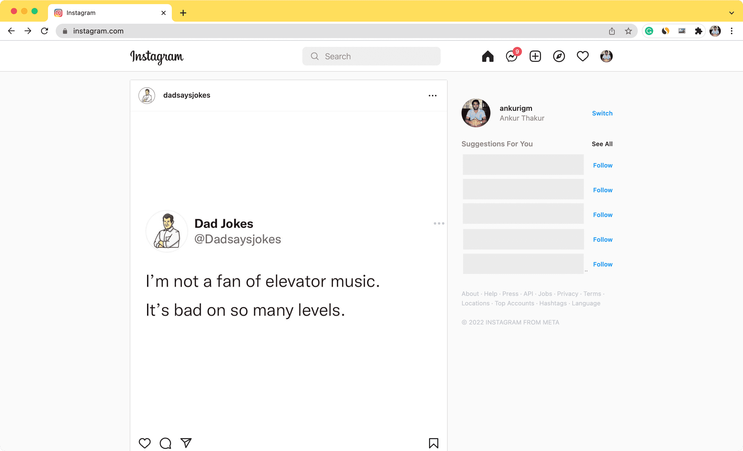Go back in browser history
This screenshot has height=451, width=743.
point(11,31)
